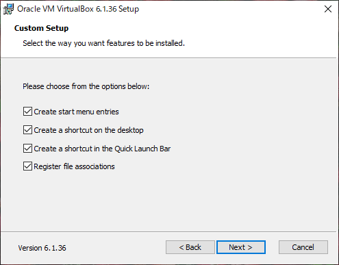Cancel the VirtualBox installation
The width and height of the screenshot is (339, 265).
[303, 247]
